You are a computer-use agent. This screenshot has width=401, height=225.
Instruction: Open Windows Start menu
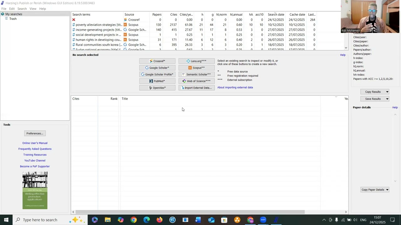(x=6, y=220)
